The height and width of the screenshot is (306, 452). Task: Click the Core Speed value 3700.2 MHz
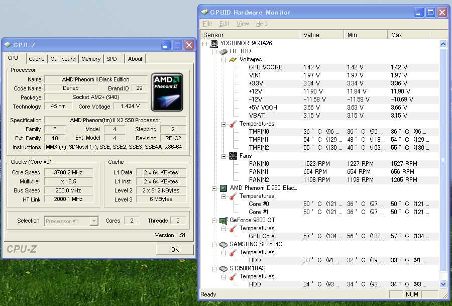68,172
